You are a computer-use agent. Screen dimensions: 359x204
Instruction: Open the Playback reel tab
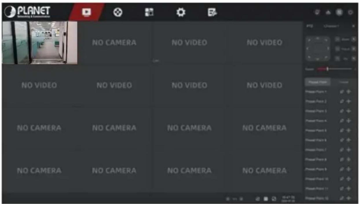click(x=118, y=12)
